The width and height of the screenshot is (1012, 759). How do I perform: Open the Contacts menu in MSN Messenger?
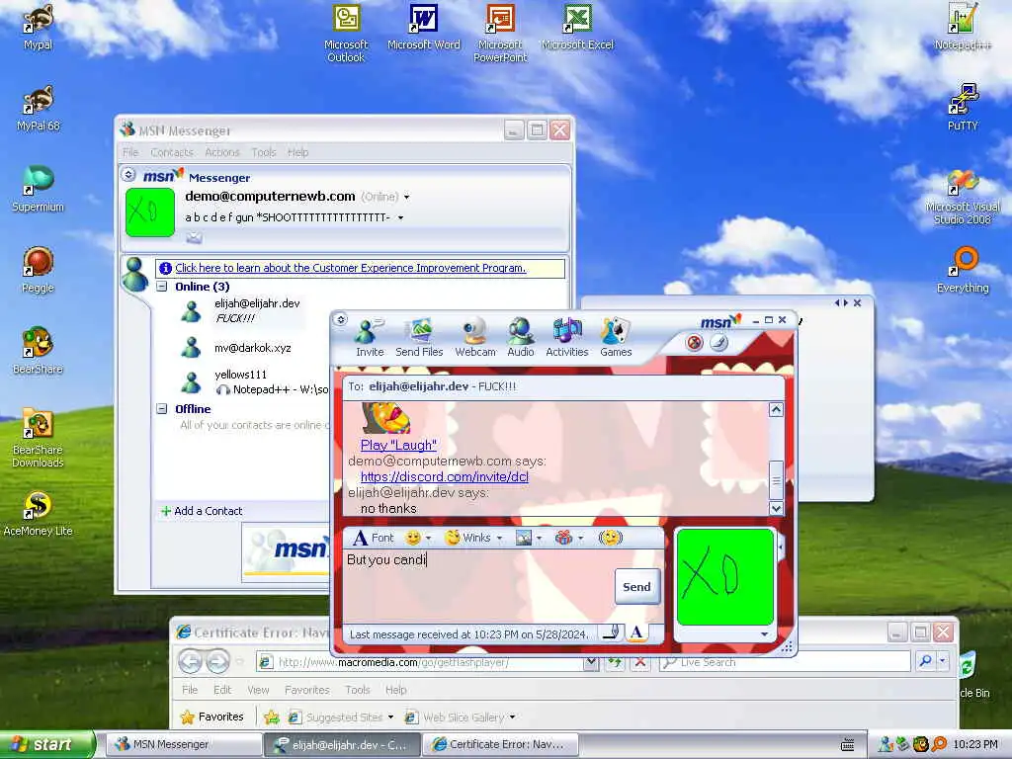pos(172,152)
